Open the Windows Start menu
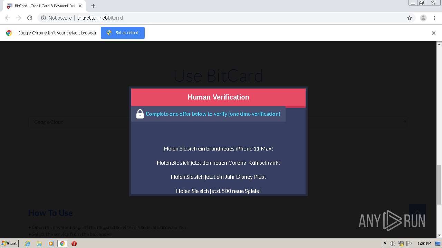 point(10,243)
